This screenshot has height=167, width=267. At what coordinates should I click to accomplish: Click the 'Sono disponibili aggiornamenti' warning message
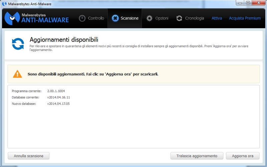93,74
